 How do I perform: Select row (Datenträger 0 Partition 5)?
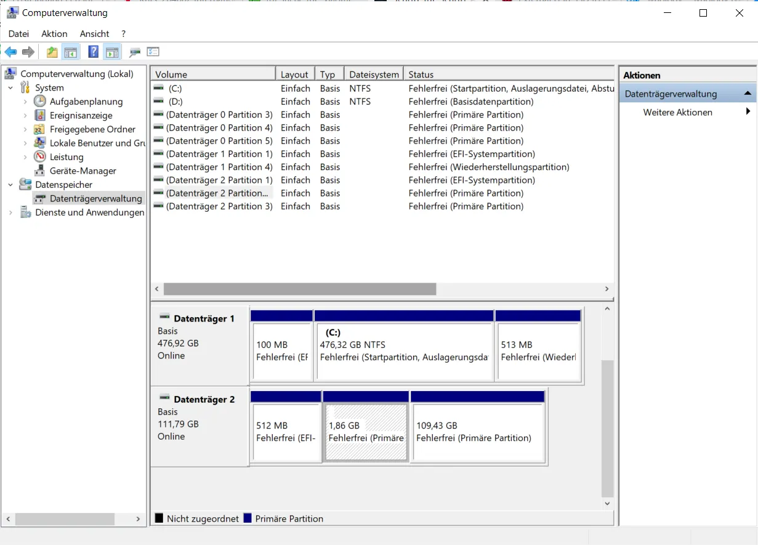[382, 140]
